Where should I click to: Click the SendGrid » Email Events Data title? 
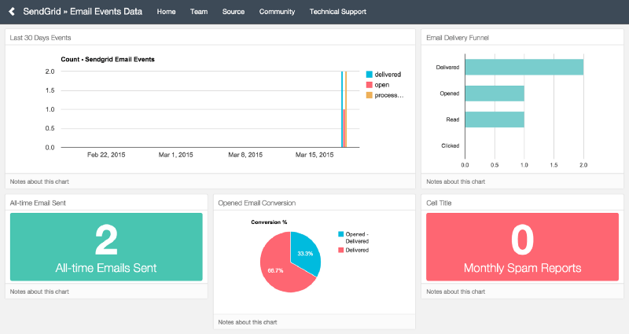point(83,12)
